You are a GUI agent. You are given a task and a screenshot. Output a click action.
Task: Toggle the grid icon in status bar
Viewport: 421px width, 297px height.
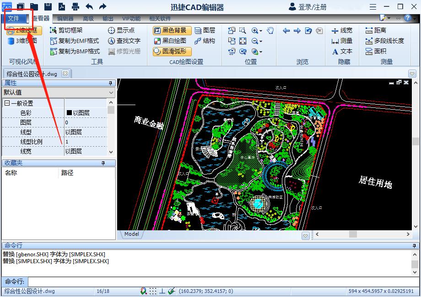[x=153, y=291]
